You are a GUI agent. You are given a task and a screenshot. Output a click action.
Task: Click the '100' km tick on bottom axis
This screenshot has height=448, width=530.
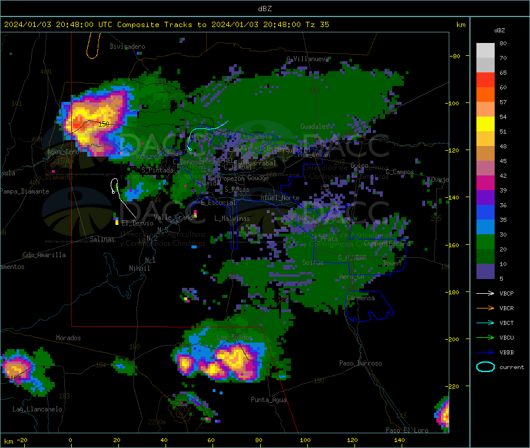(x=305, y=440)
